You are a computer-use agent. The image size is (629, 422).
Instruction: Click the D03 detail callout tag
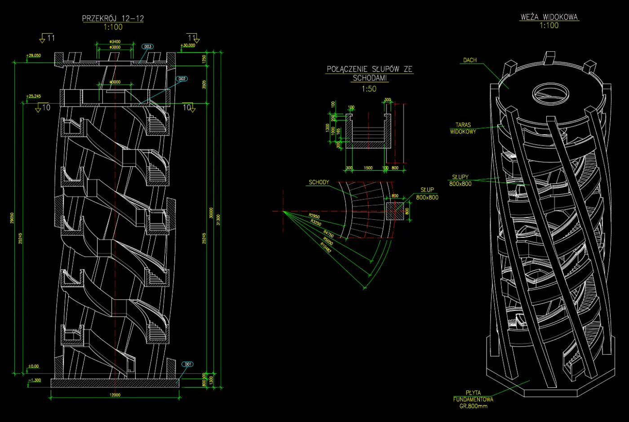147,47
